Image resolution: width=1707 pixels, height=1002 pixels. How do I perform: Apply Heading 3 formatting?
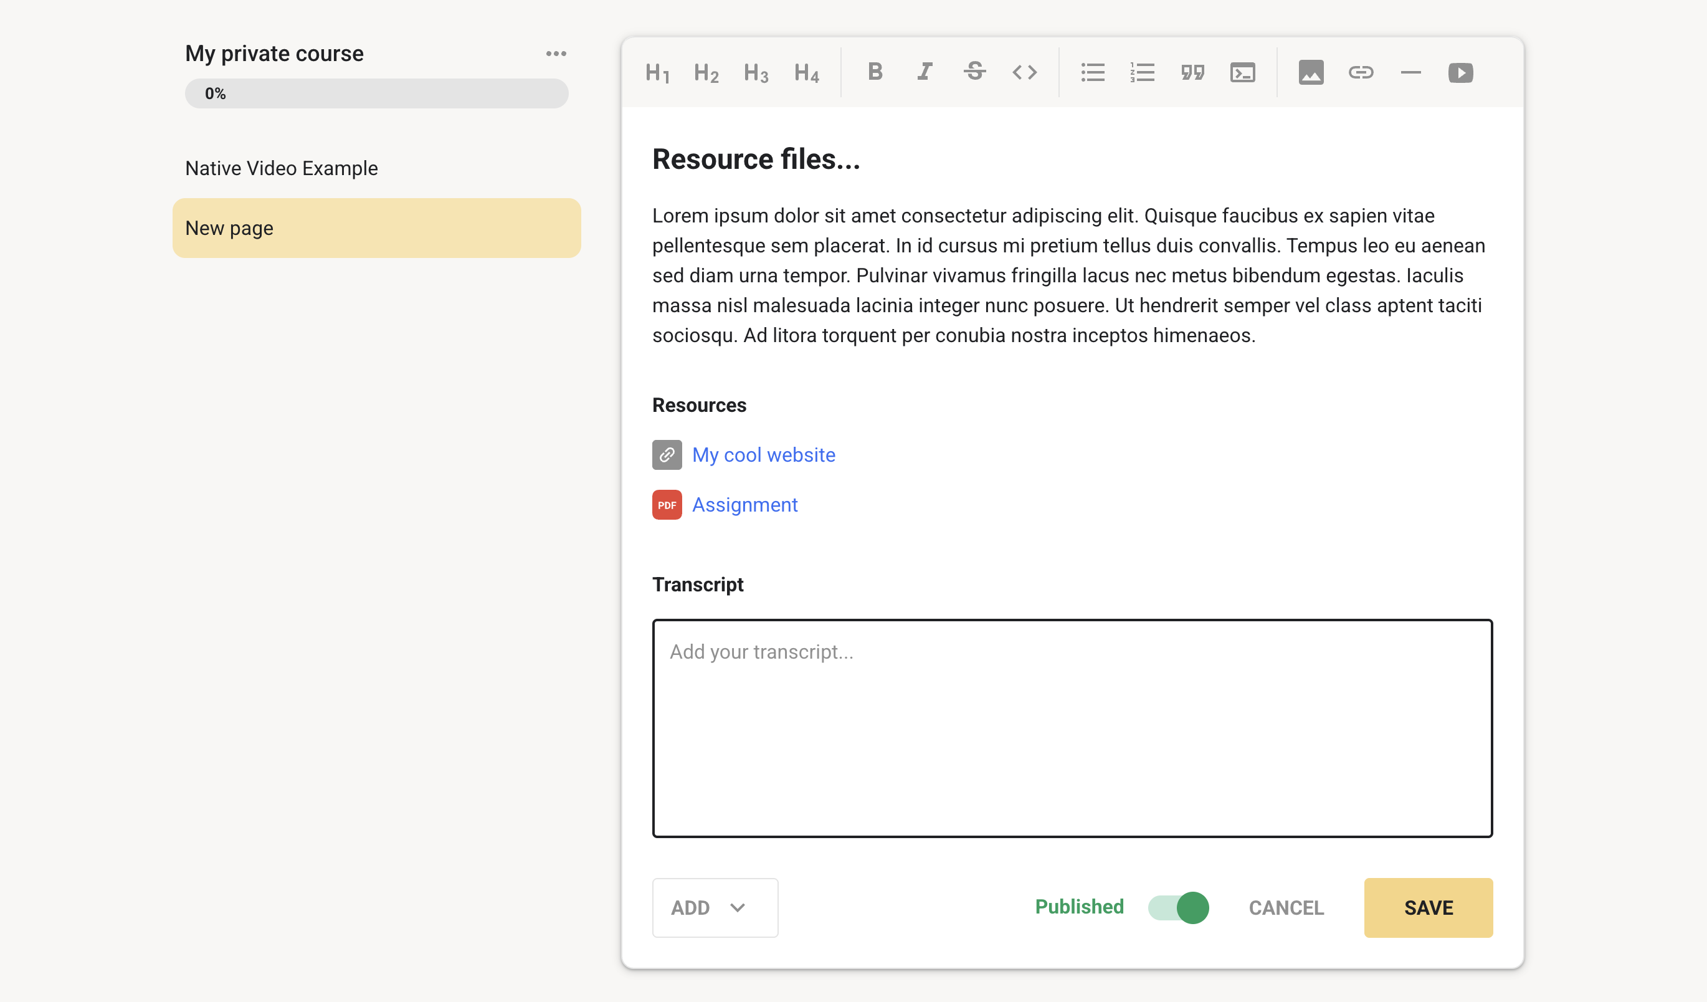(756, 72)
